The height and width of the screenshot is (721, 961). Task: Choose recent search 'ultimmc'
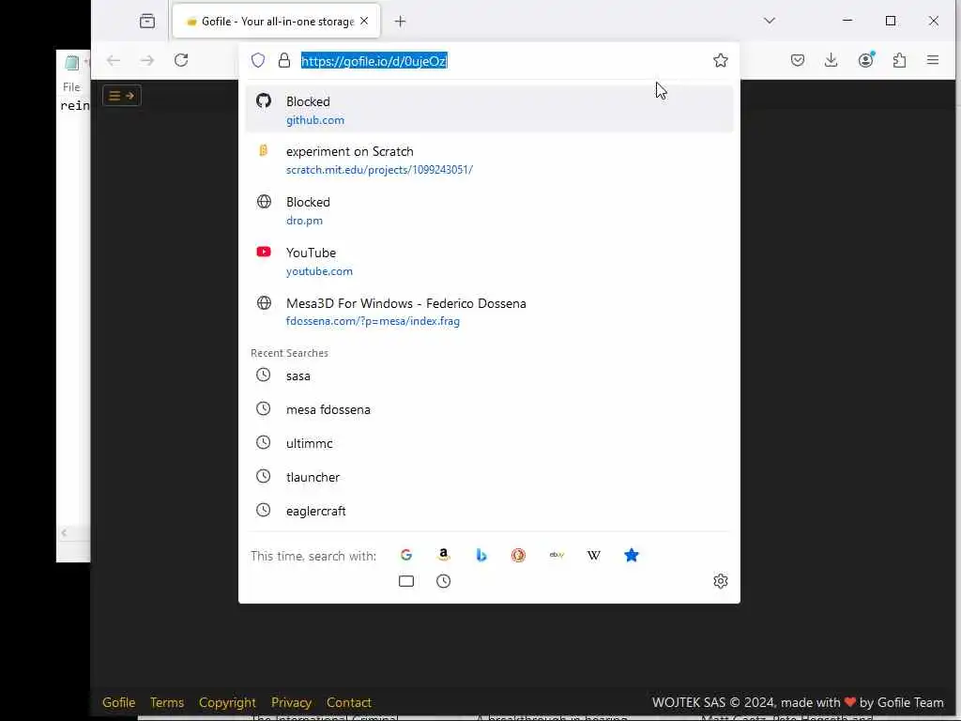coord(489,443)
